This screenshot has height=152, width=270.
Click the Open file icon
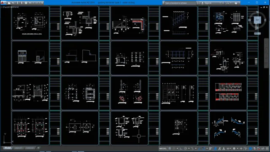point(13,3)
